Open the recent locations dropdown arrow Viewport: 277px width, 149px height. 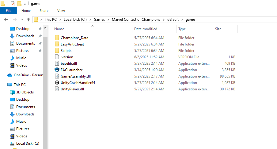22,20
